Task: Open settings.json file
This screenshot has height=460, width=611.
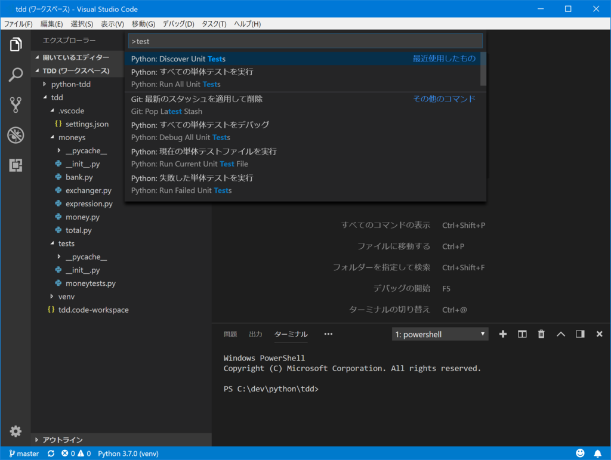Action: click(87, 124)
